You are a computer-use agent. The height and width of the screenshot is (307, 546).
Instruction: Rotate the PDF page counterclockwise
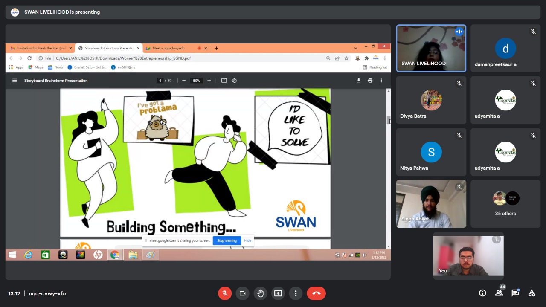[x=234, y=81]
